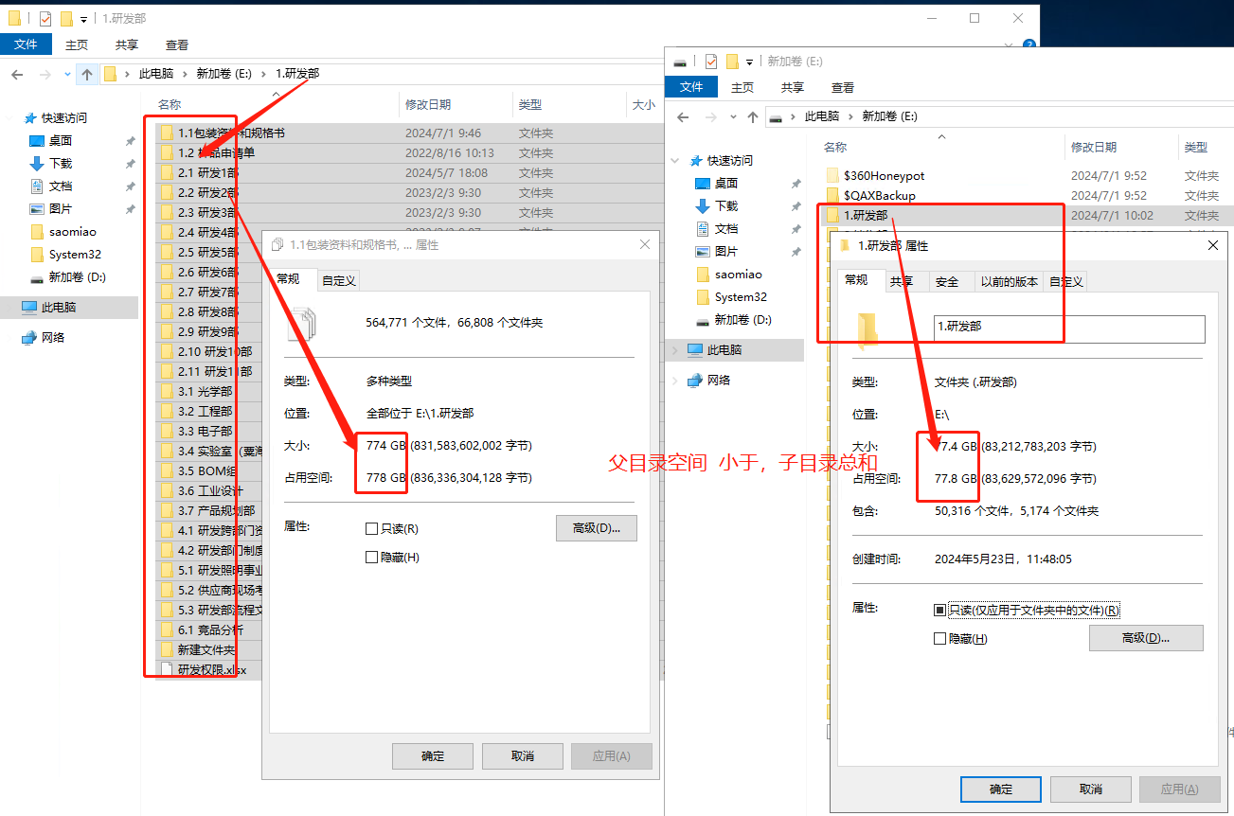Toggle 隐藏(H) checkbox in left properties dialog
Viewport: 1234px width, 816px height.
coord(371,557)
